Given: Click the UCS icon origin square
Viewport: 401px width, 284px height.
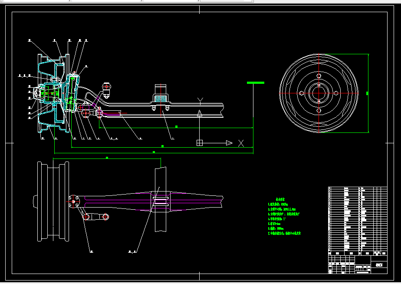Looking at the screenshot, I should coord(200,143).
